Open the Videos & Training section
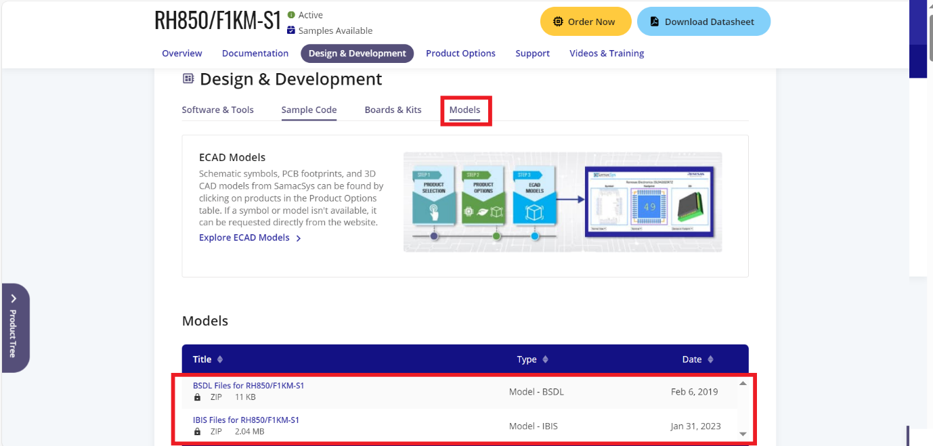The width and height of the screenshot is (933, 446). (x=606, y=53)
